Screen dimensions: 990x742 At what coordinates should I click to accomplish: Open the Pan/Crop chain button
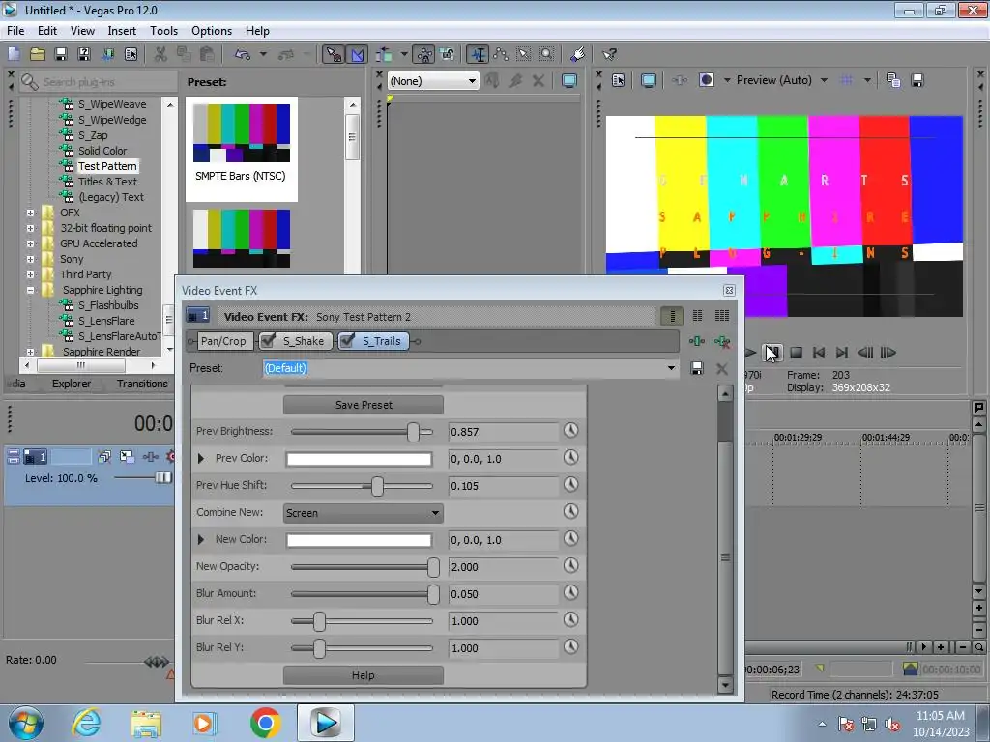coord(223,341)
